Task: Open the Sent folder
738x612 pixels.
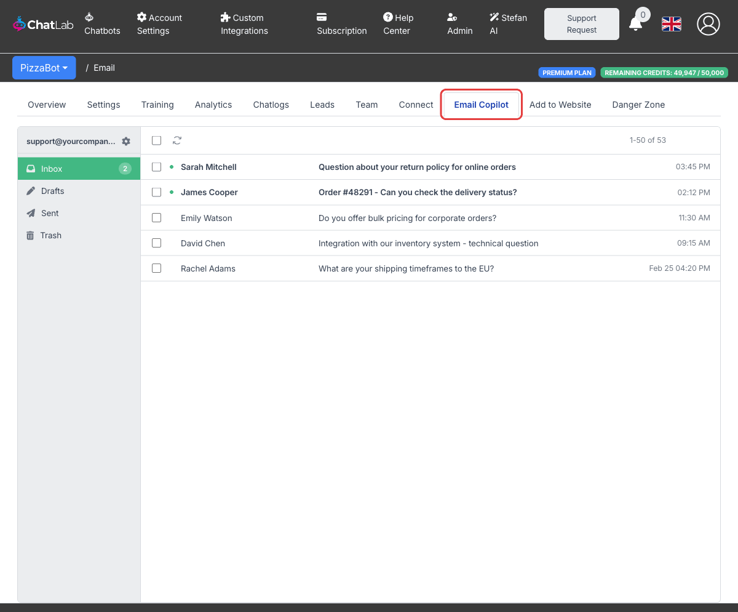Action: click(x=49, y=213)
